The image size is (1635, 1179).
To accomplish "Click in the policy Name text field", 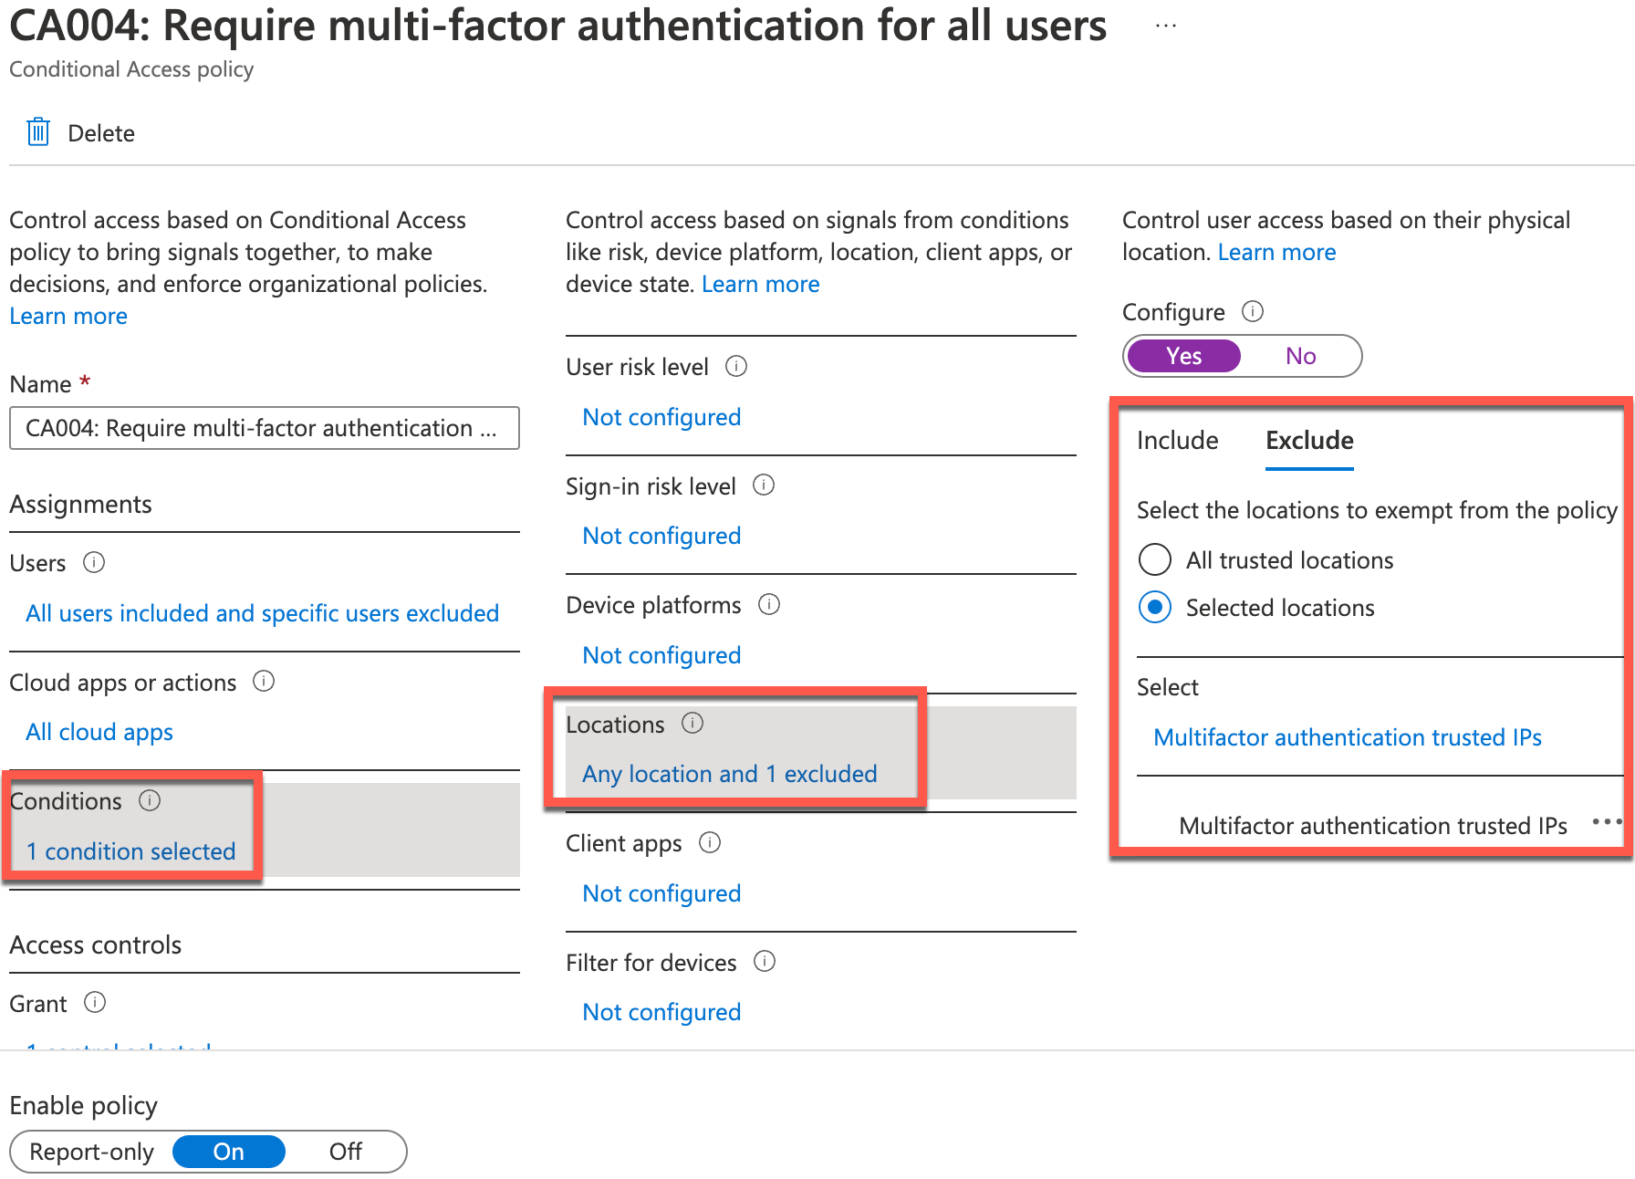I will coord(265,428).
